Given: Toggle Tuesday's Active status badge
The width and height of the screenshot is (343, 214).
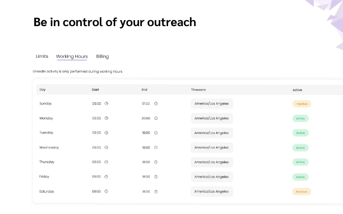Looking at the screenshot, I should (x=301, y=133).
